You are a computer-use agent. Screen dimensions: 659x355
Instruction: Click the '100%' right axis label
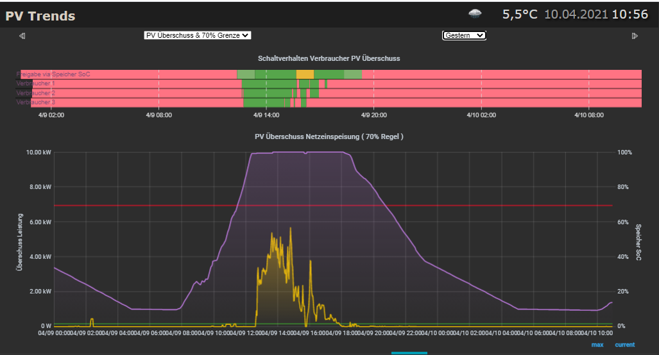[624, 153]
